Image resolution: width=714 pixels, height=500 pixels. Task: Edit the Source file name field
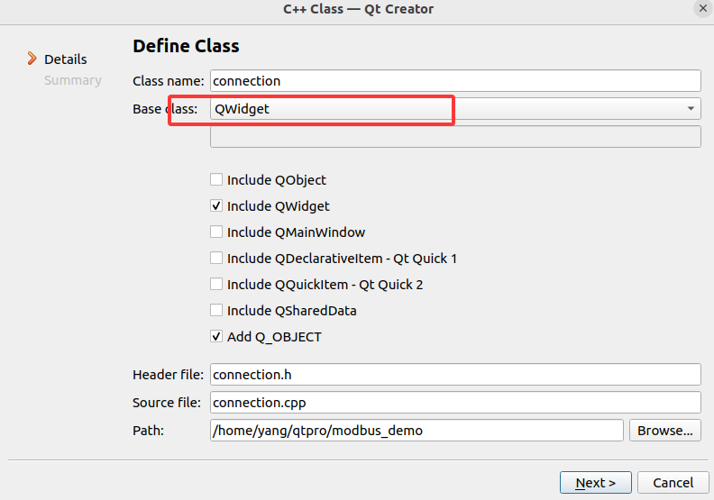[455, 402]
